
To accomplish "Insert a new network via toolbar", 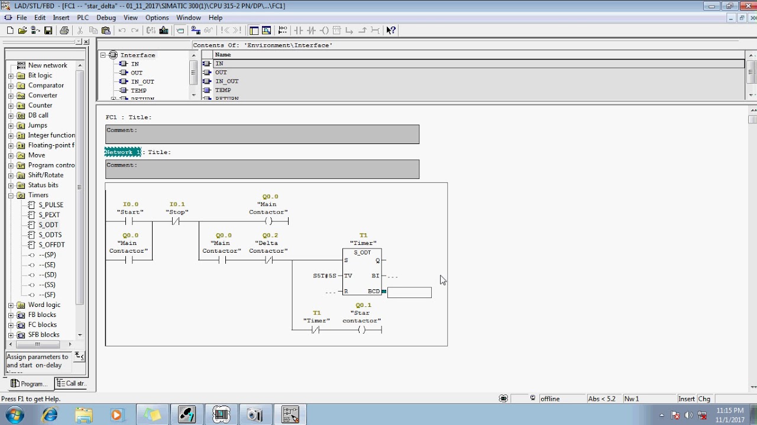I will pyautogui.click(x=283, y=30).
